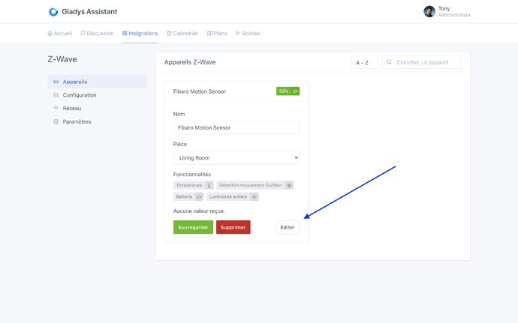The image size is (518, 323).
Task: Focus the Chercher un appareil search field
Action: (422, 62)
